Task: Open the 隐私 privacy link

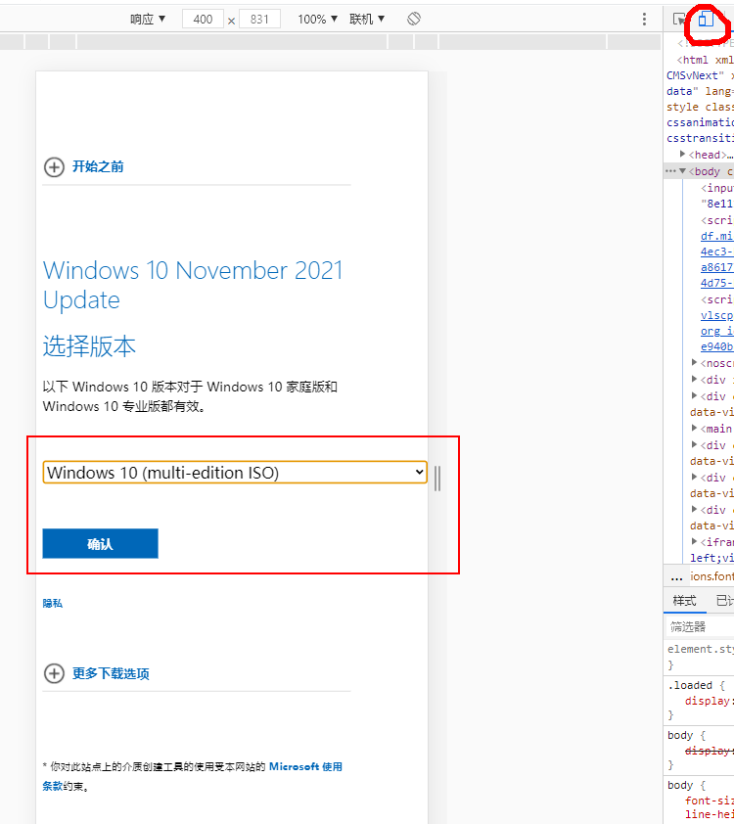Action: coord(53,603)
